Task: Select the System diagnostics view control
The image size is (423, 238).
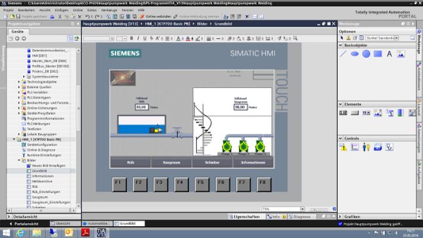Action: [x=389, y=147]
